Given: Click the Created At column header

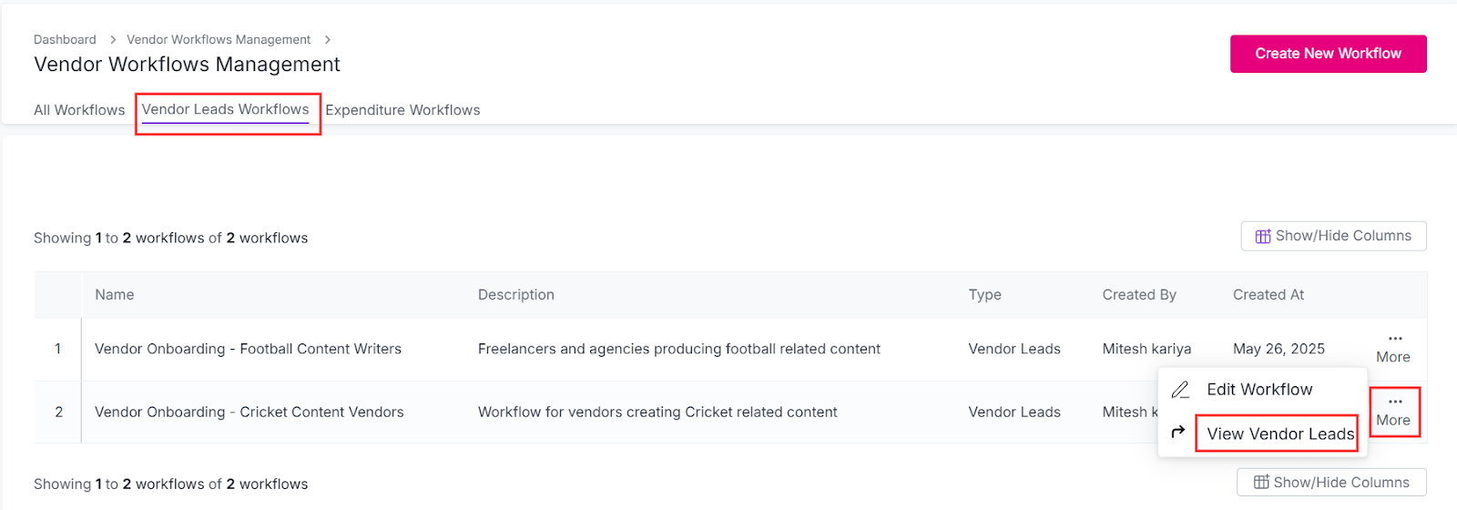Looking at the screenshot, I should pos(1268,295).
